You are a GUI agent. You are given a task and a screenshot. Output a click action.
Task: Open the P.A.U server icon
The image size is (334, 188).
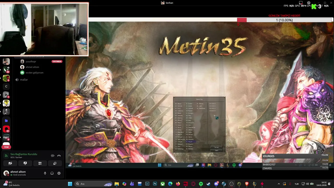(x=6, y=137)
